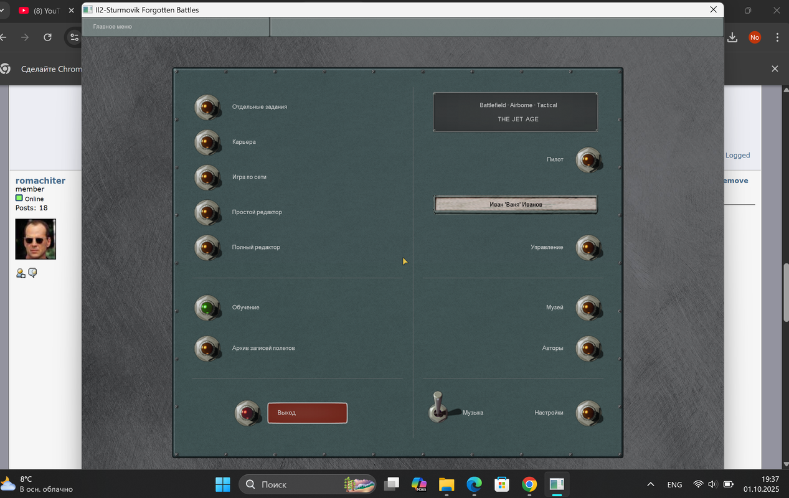Click the Полный редактор label
The height and width of the screenshot is (498, 789).
(x=256, y=247)
